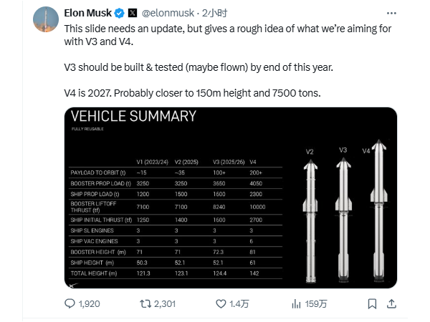Viewport: 430px width, 322px height.
Task: Click the 1,920 replies count
Action: (89, 304)
